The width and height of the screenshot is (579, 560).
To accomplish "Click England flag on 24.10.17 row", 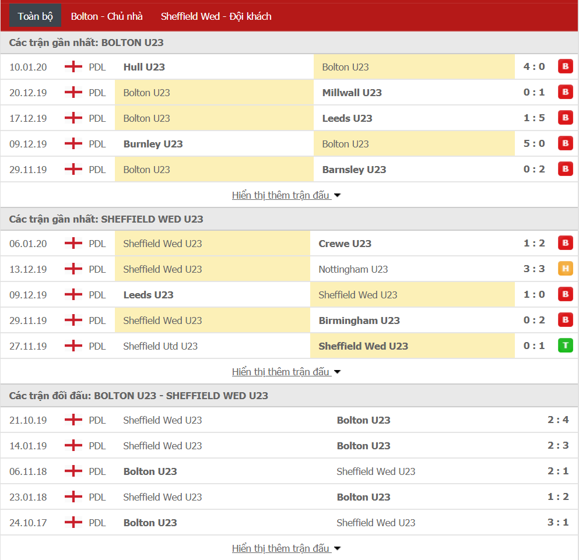I will [73, 522].
